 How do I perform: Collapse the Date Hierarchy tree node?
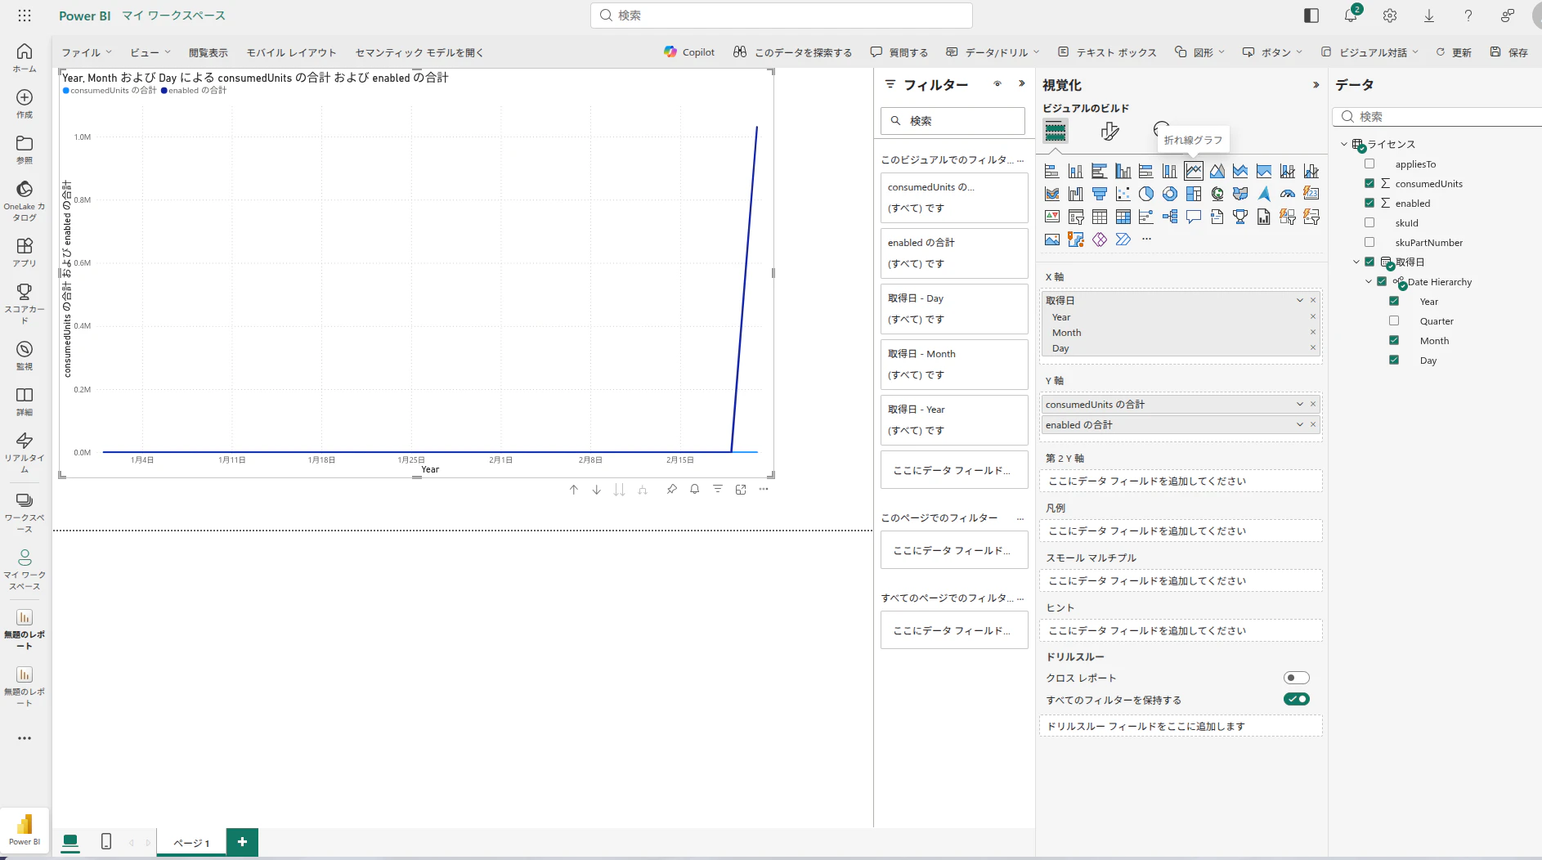pyautogui.click(x=1369, y=281)
